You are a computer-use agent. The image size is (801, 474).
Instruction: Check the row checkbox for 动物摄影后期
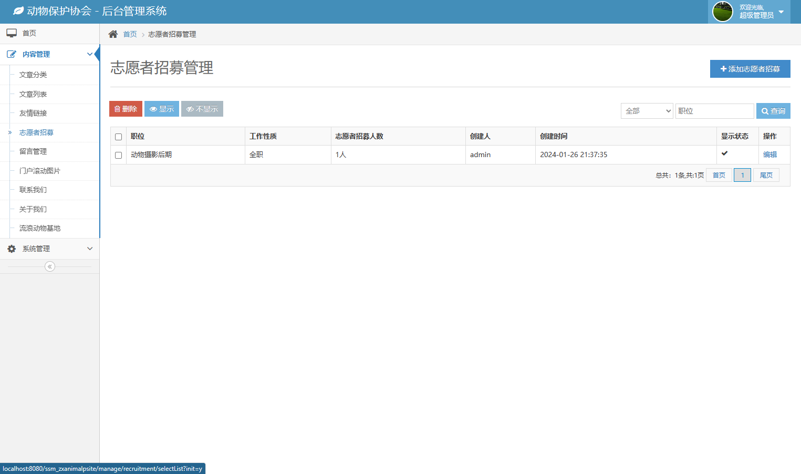[x=118, y=154]
